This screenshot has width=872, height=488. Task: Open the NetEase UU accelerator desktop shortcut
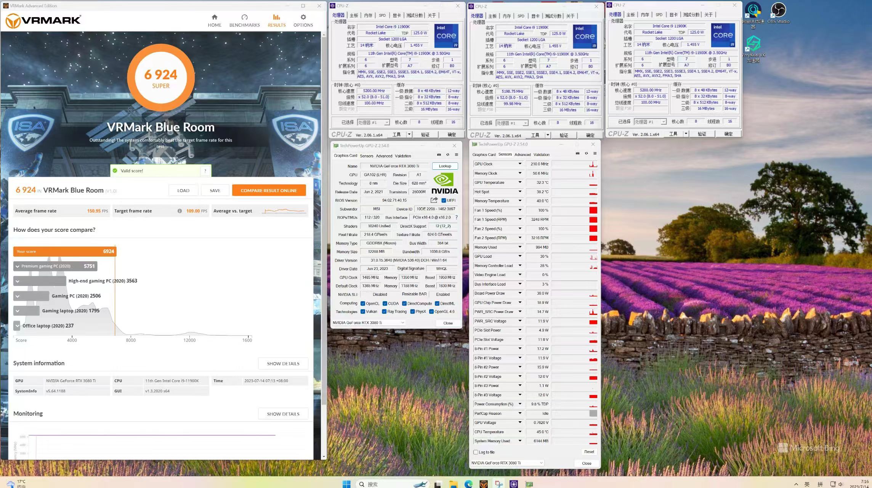[753, 15]
